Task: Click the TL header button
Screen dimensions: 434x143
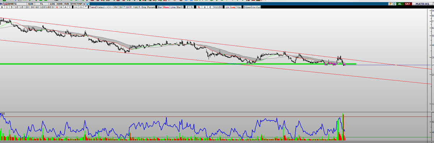Action: (x=42, y=4)
